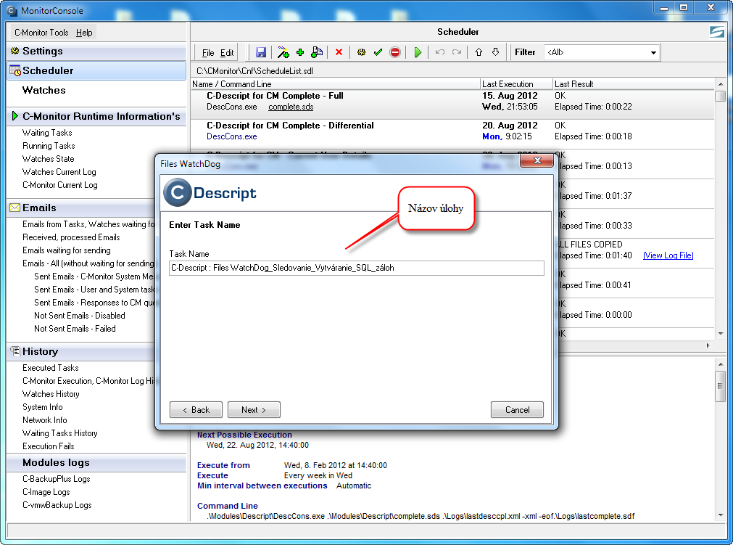Image resolution: width=733 pixels, height=545 pixels.
Task: Click Next button in Files WatchDog dialog
Action: click(254, 410)
